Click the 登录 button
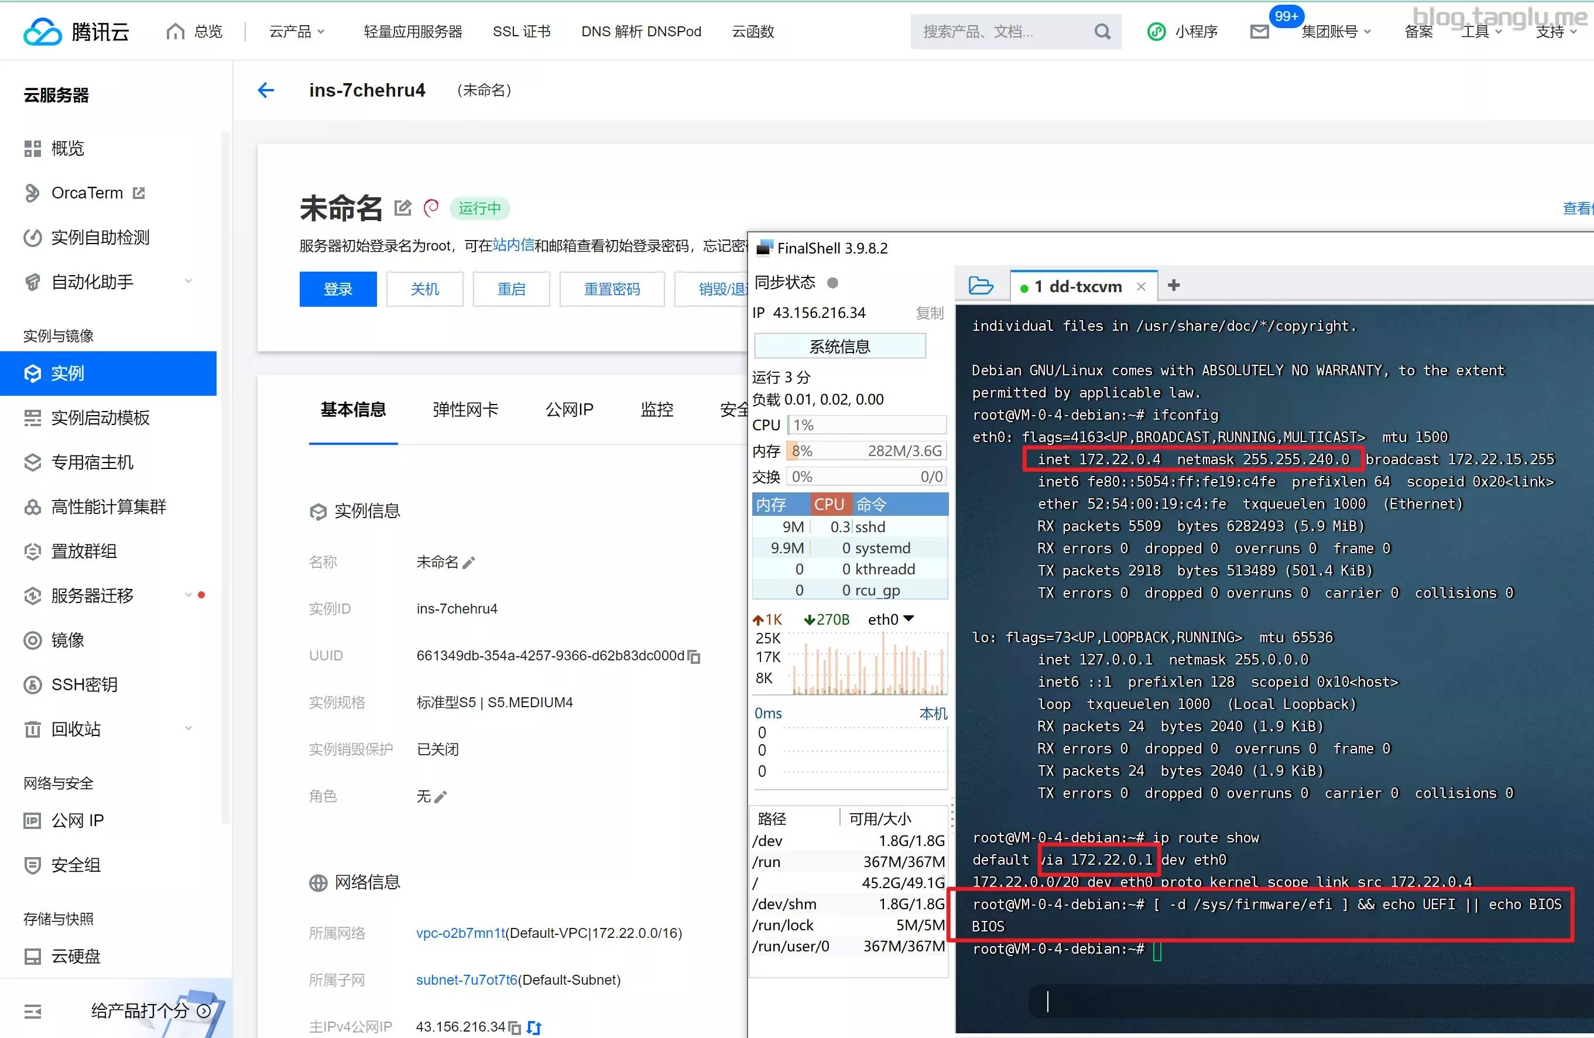 coord(338,289)
